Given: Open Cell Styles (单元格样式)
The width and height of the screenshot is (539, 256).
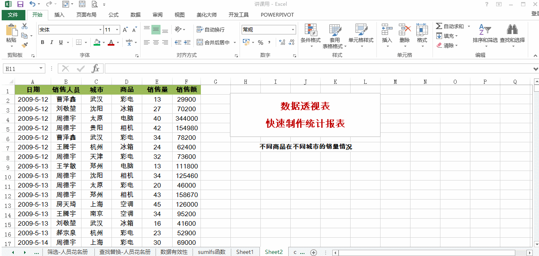Looking at the screenshot, I should point(361,35).
